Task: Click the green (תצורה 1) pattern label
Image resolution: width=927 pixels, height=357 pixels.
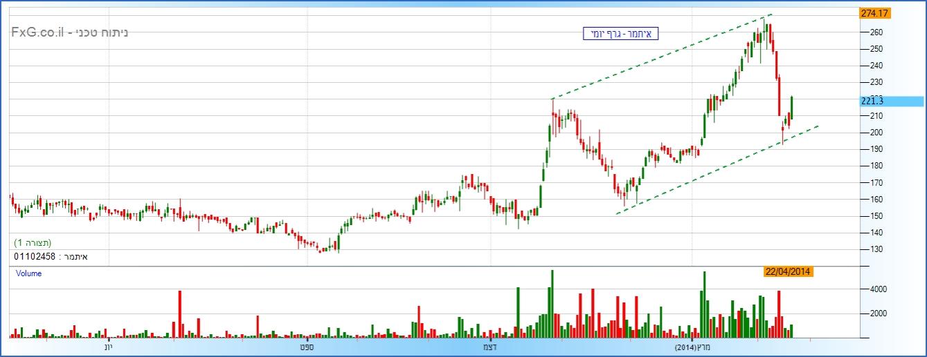Action: [33, 243]
